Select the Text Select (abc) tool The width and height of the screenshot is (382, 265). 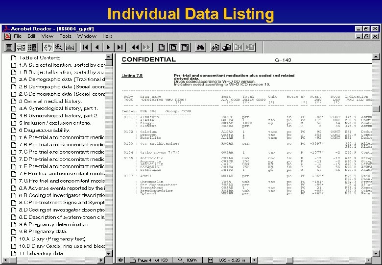click(70, 47)
